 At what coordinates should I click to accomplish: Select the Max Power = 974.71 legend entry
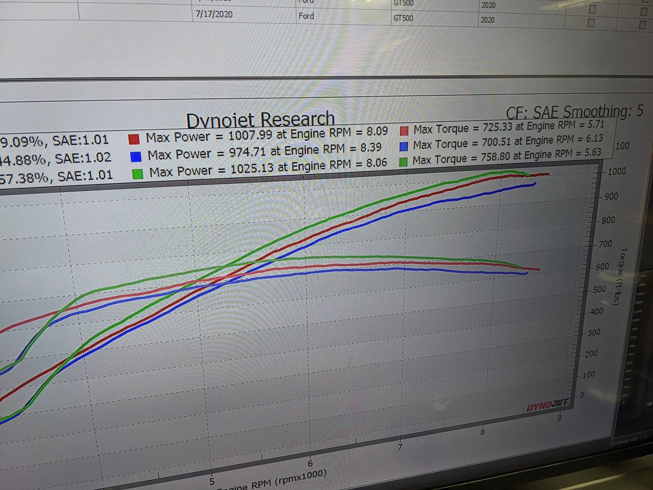pos(265,152)
